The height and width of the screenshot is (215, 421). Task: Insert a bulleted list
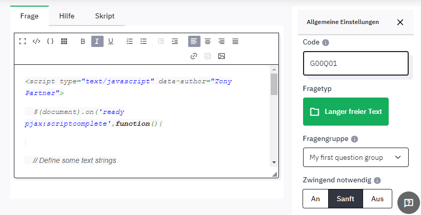pyautogui.click(x=144, y=41)
